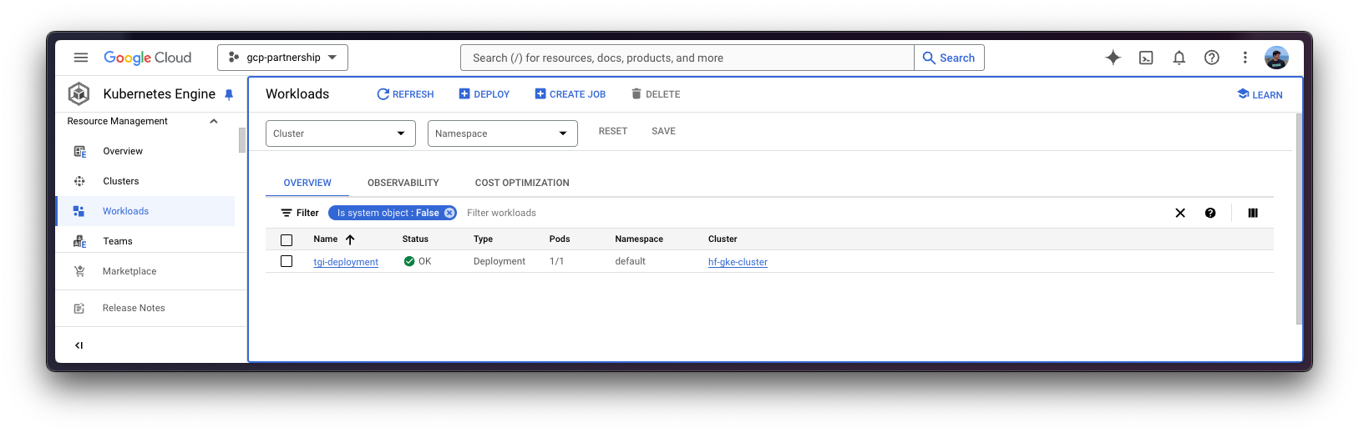Activate Cloud Shell terminal icon
This screenshot has height=433, width=1359.
(x=1146, y=58)
